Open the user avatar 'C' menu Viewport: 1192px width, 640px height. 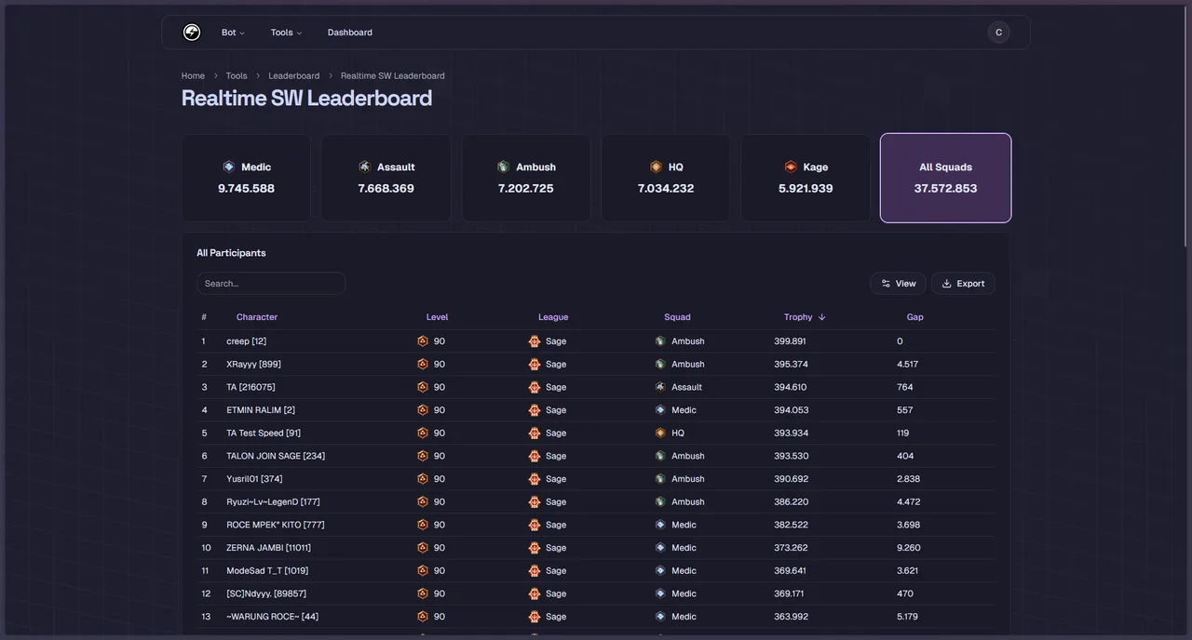pos(998,33)
